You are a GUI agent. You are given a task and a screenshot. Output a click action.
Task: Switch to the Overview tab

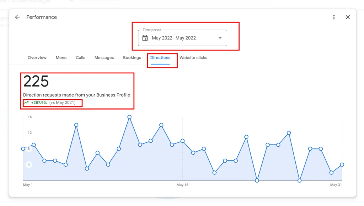[37, 58]
